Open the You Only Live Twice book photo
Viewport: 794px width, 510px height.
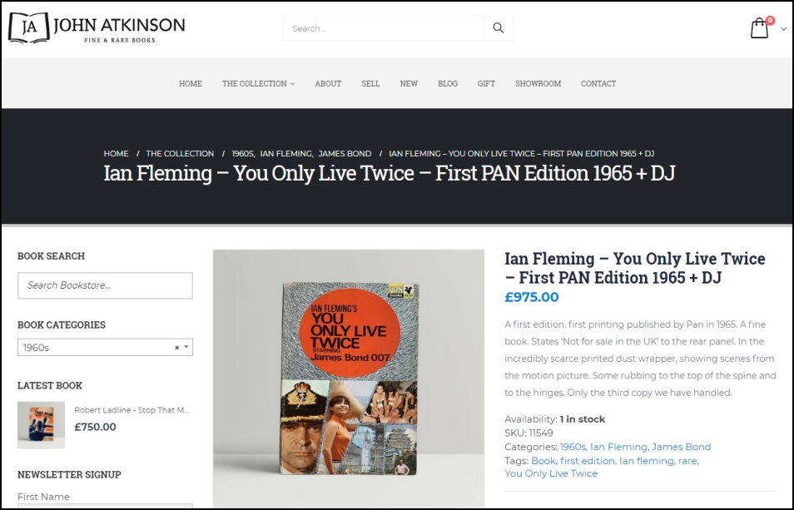tap(349, 379)
